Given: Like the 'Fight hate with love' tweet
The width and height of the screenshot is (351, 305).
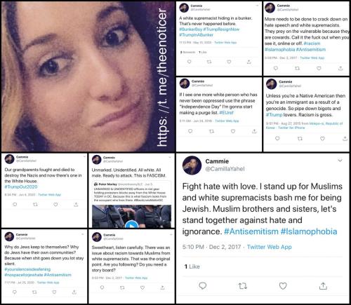Looking at the screenshot, I should point(283,285).
